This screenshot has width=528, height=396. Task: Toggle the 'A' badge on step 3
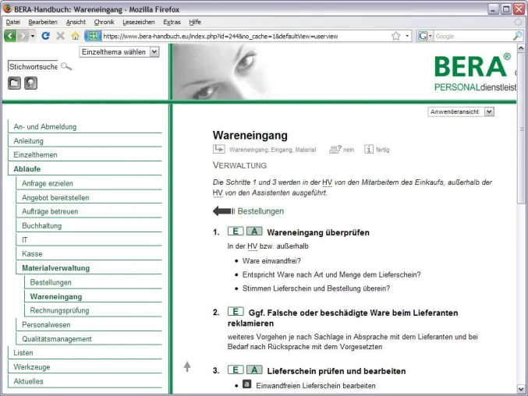click(x=254, y=369)
